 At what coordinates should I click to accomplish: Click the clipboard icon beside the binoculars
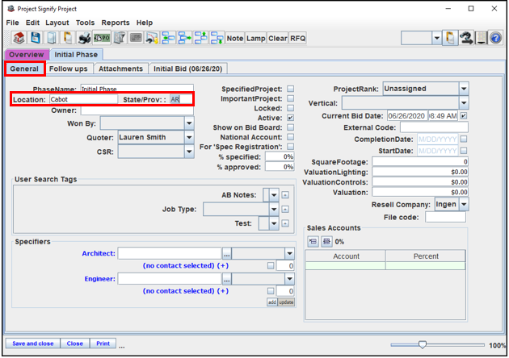450,38
